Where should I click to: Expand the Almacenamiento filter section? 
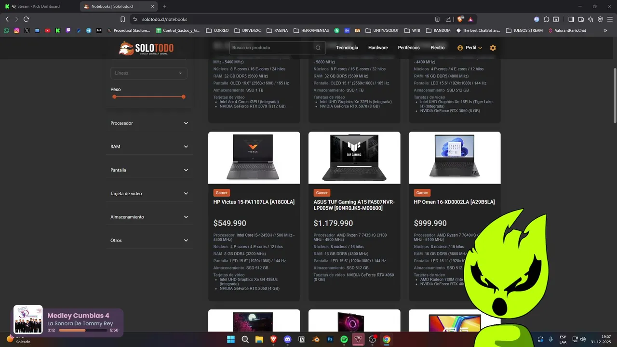[149, 217]
